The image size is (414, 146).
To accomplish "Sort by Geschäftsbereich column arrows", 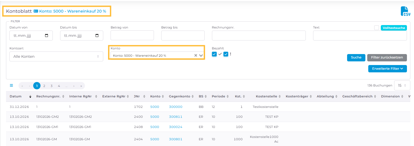I will (375, 96).
